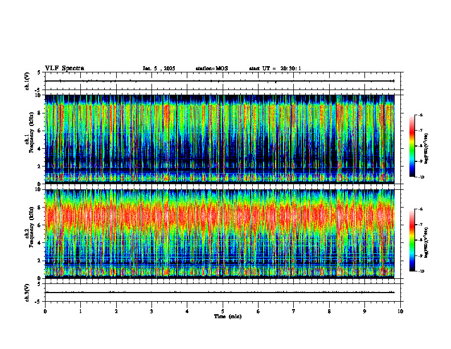Click the ch.3 voltage waveform trace

click(220, 293)
